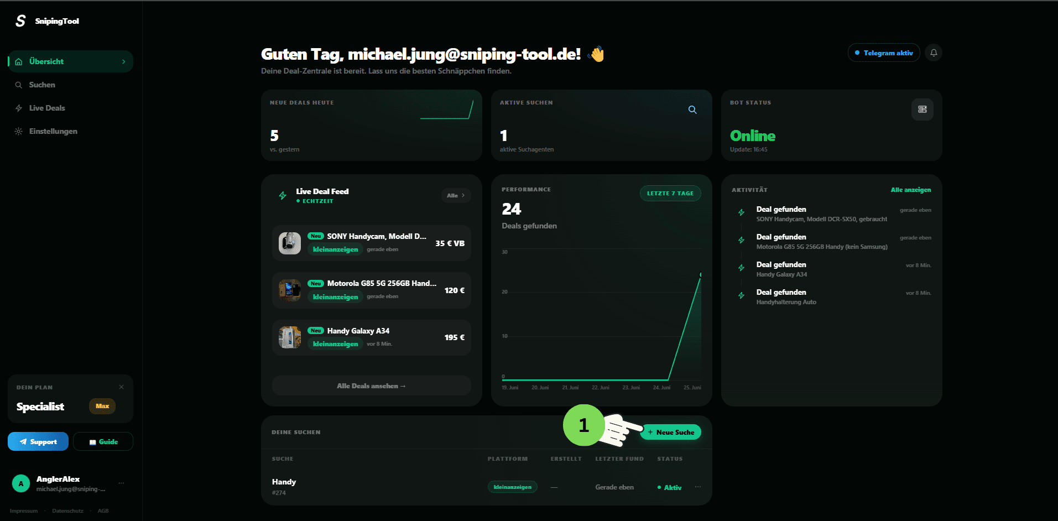
Task: Open the Datenschutz link
Action: (67, 510)
